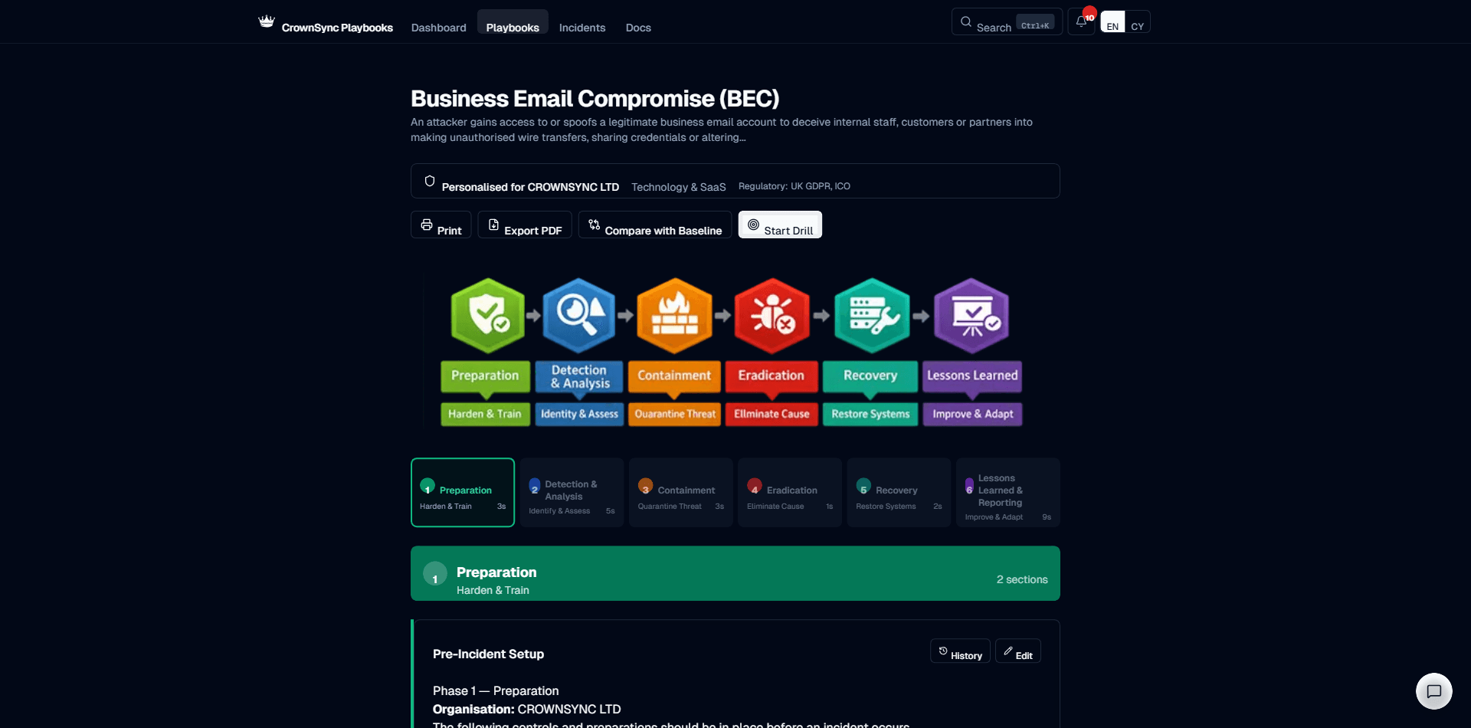Click the '2 sections' count text
Screen dimensions: 1471x728
pyautogui.click(x=1022, y=579)
